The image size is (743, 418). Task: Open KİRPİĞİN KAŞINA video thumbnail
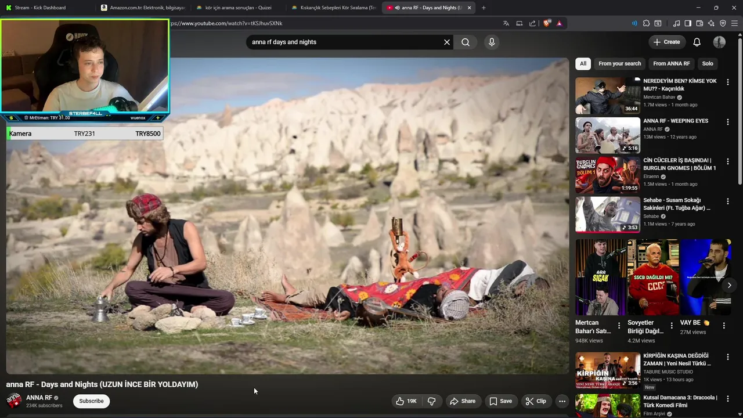[608, 370]
